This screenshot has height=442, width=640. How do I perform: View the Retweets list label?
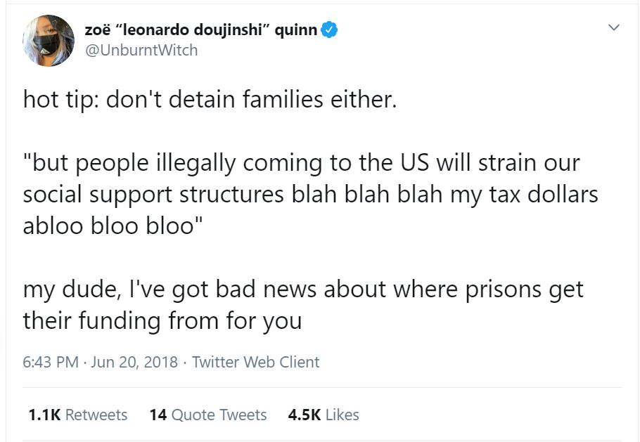(96, 415)
